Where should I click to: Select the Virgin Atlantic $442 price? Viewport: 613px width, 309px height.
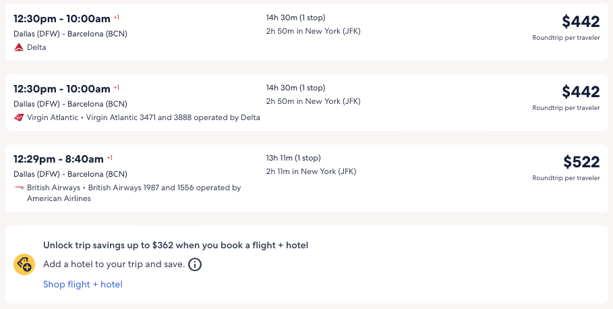[x=581, y=92]
